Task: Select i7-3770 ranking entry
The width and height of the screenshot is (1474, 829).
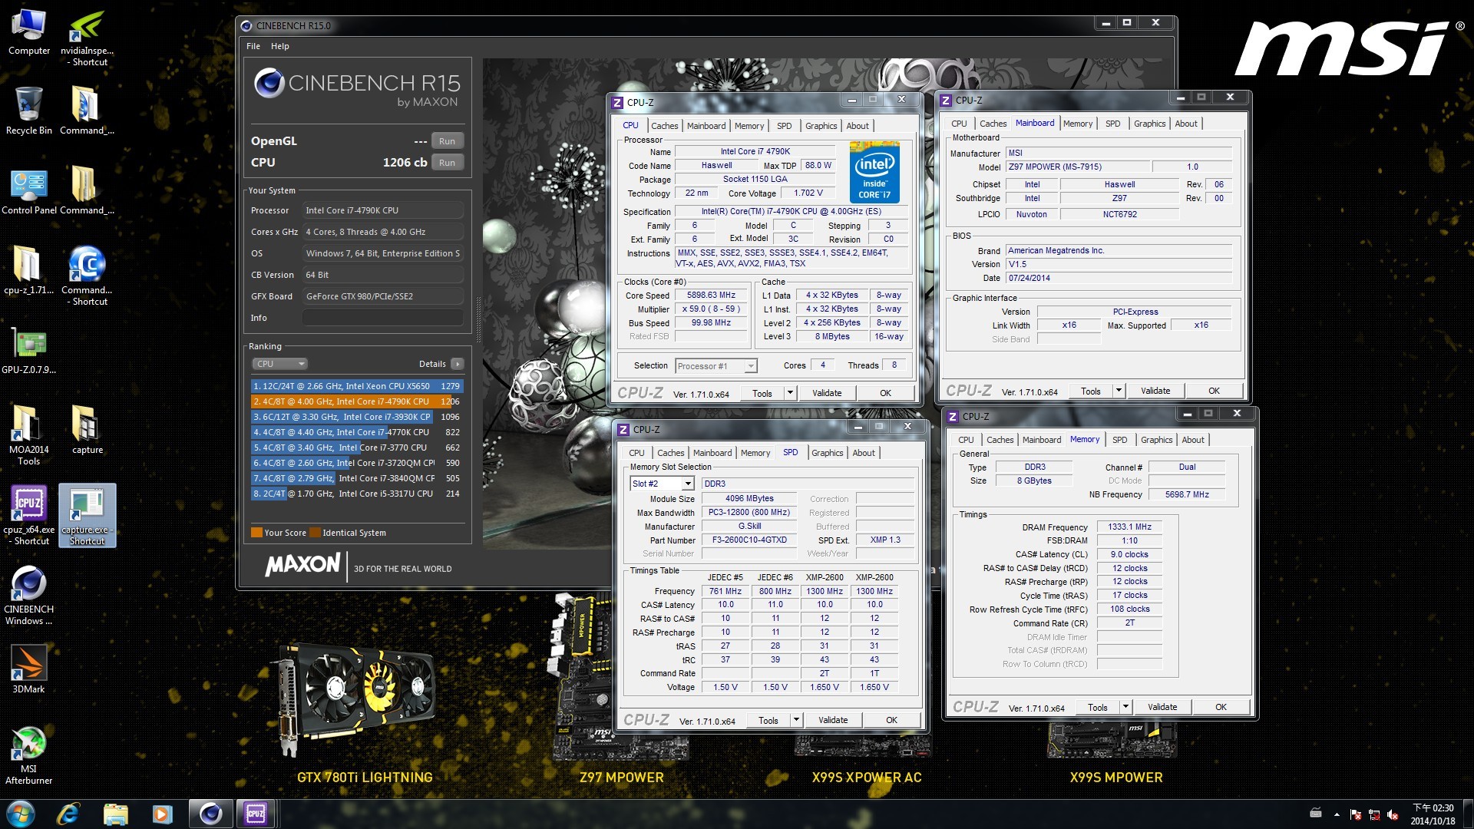Action: click(357, 448)
